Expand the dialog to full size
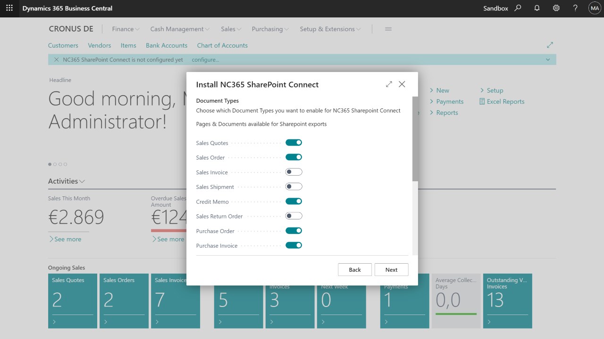 [389, 84]
